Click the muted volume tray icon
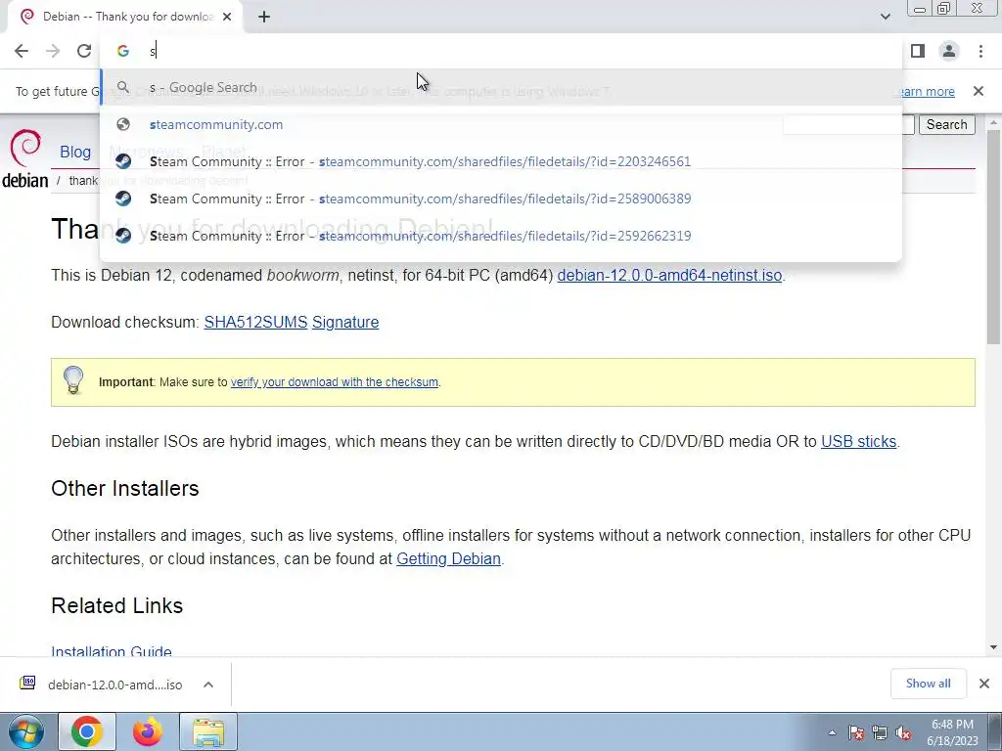Image resolution: width=1002 pixels, height=751 pixels. [x=903, y=732]
